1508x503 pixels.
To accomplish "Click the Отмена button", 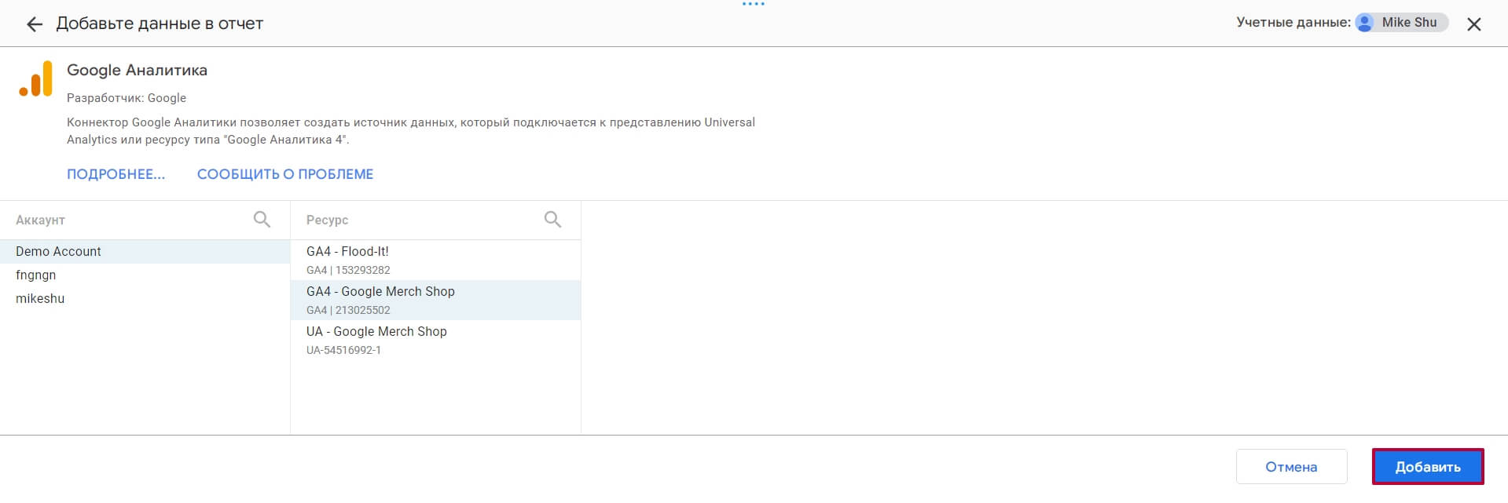I will click(x=1291, y=467).
